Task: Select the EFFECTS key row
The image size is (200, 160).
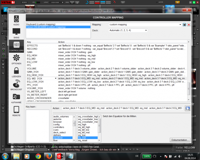Action: (107, 46)
